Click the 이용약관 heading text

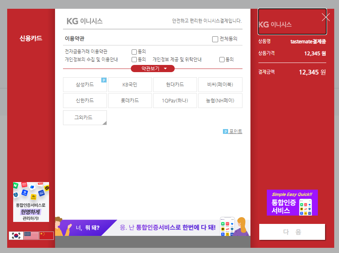click(75, 39)
